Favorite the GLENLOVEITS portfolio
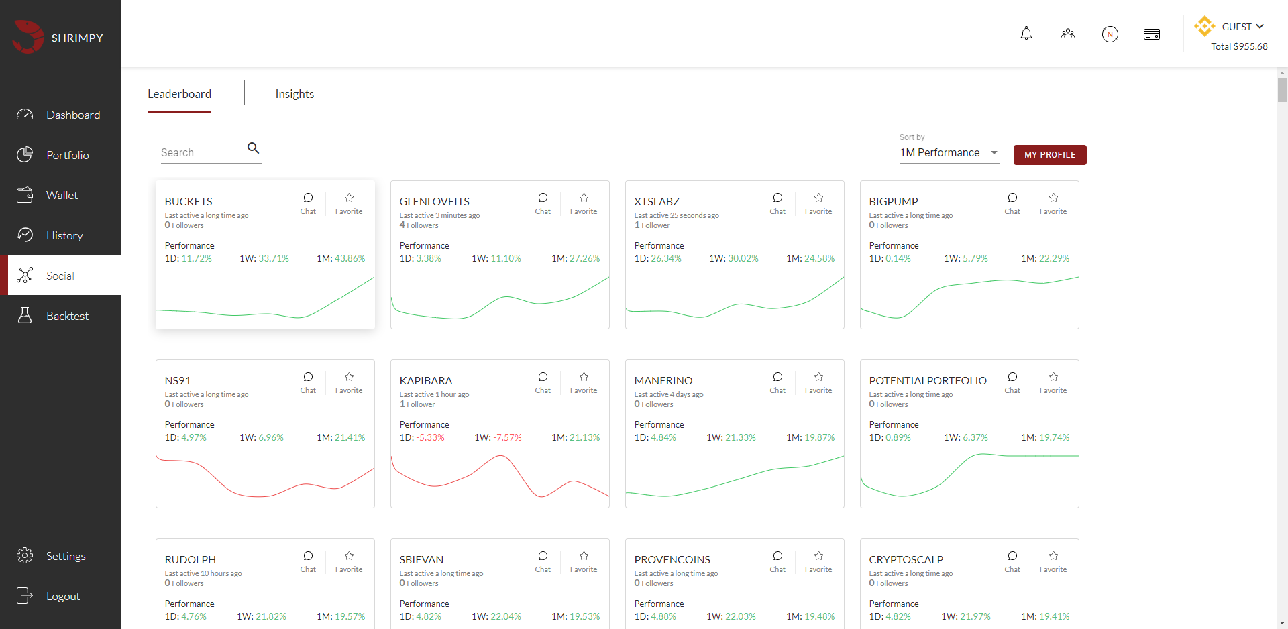Image resolution: width=1288 pixels, height=629 pixels. pos(584,203)
